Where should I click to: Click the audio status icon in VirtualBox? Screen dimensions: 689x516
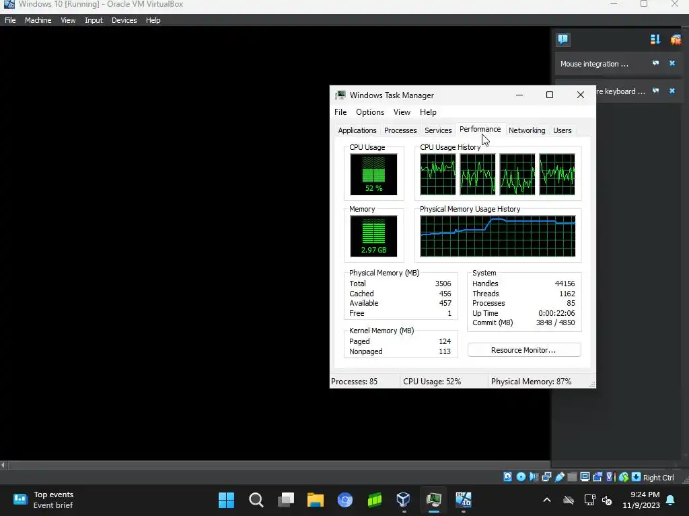[534, 477]
